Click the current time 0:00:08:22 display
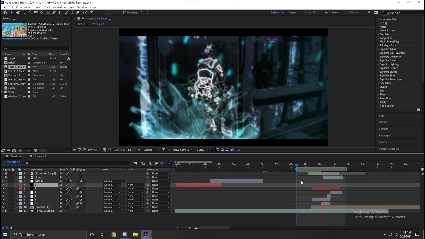The height and width of the screenshot is (239, 425). tap(12, 162)
